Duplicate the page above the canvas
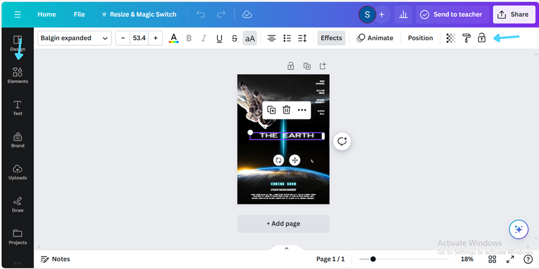The height and width of the screenshot is (269, 539). click(307, 66)
